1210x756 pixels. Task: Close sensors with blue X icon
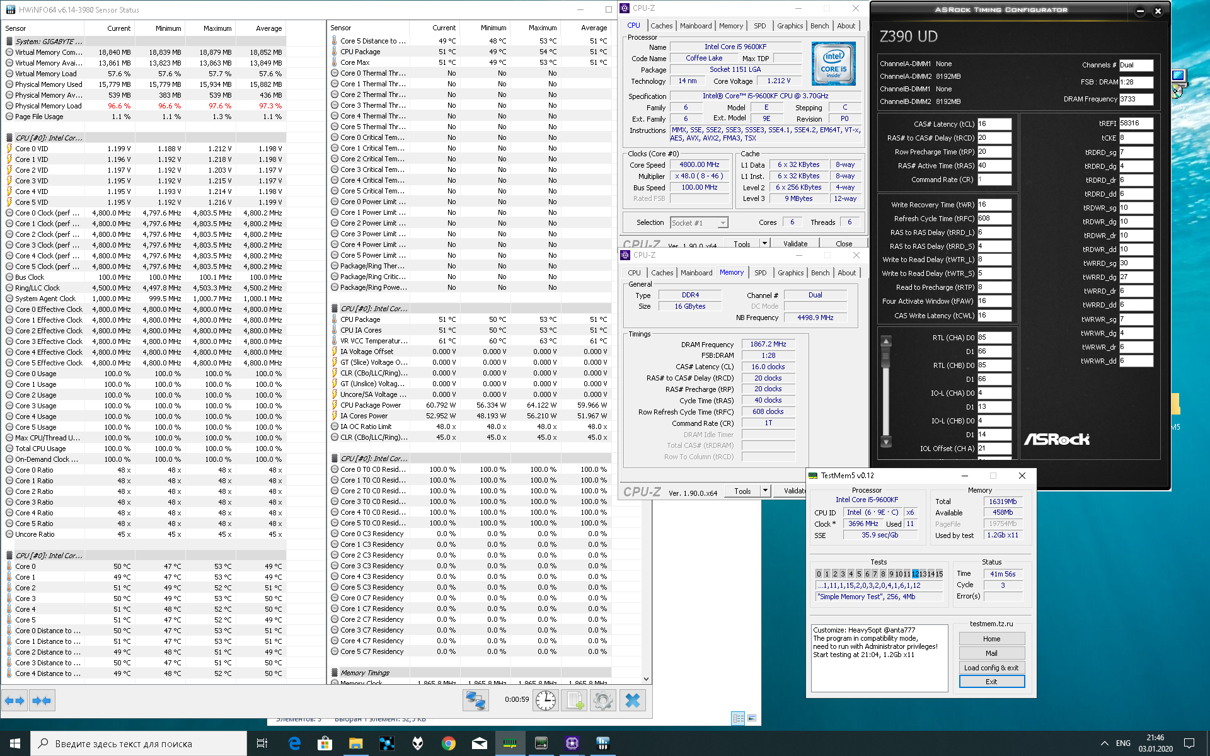633,701
